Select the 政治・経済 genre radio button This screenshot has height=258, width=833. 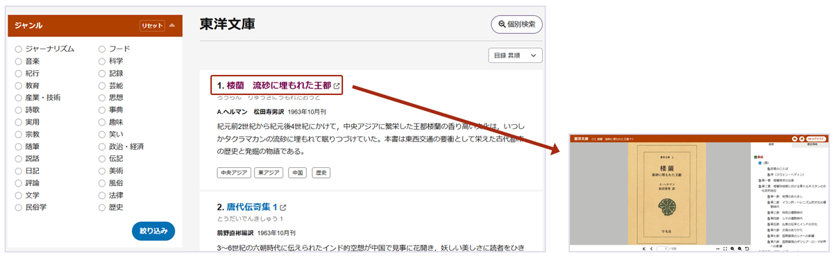point(101,146)
